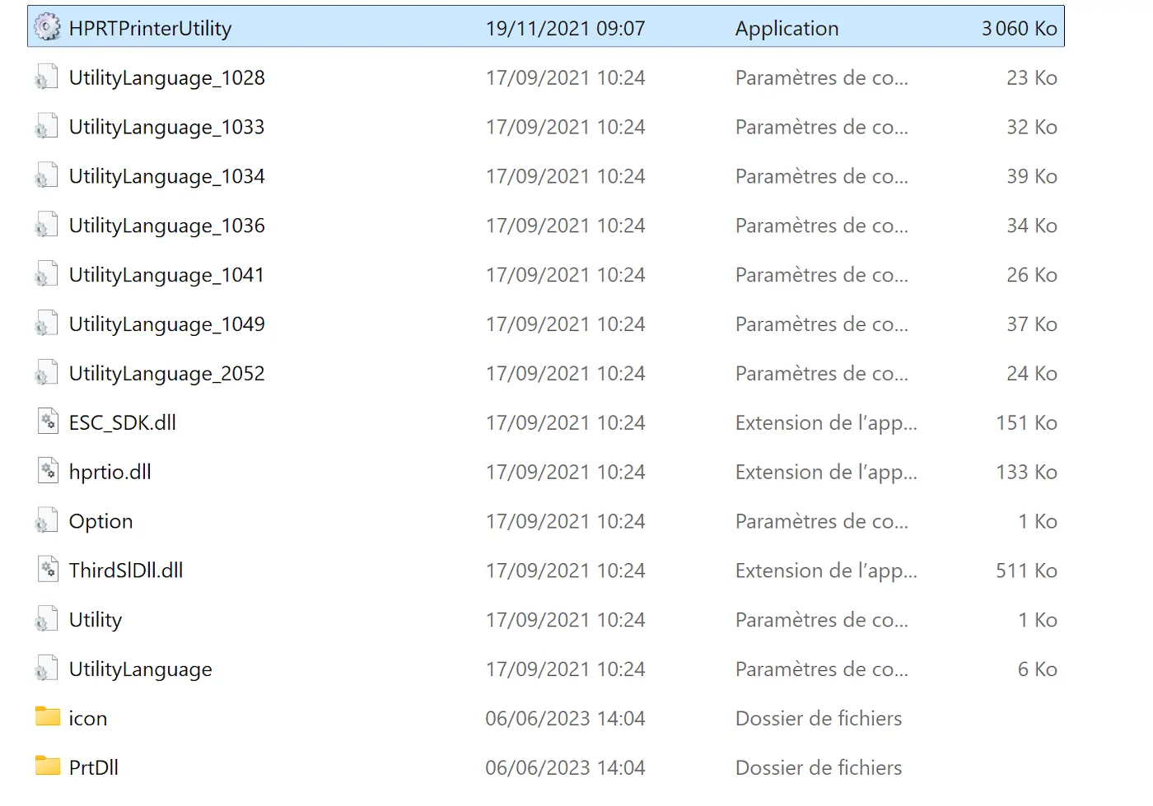Select the HPRTPrinterUtility file name
This screenshot has height=806, width=1153.
pyautogui.click(x=150, y=29)
